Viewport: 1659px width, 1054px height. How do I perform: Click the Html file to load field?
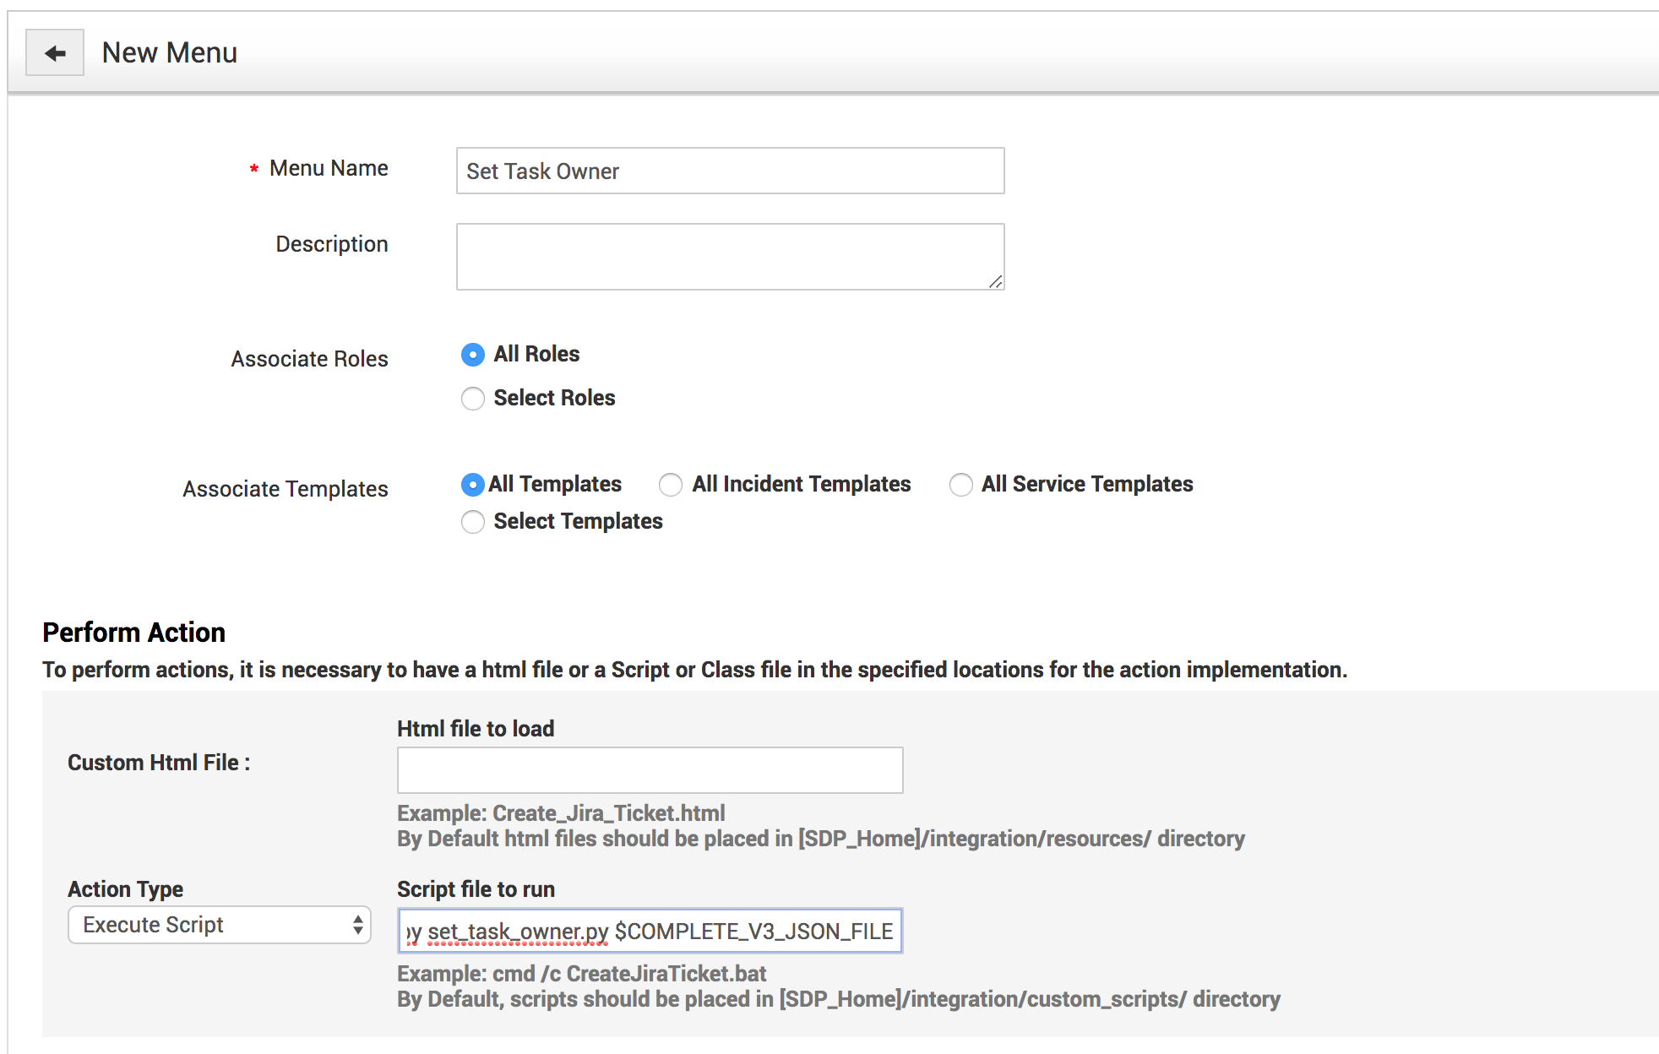point(650,770)
